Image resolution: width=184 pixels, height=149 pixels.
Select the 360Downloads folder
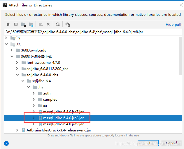click(x=93, y=50)
